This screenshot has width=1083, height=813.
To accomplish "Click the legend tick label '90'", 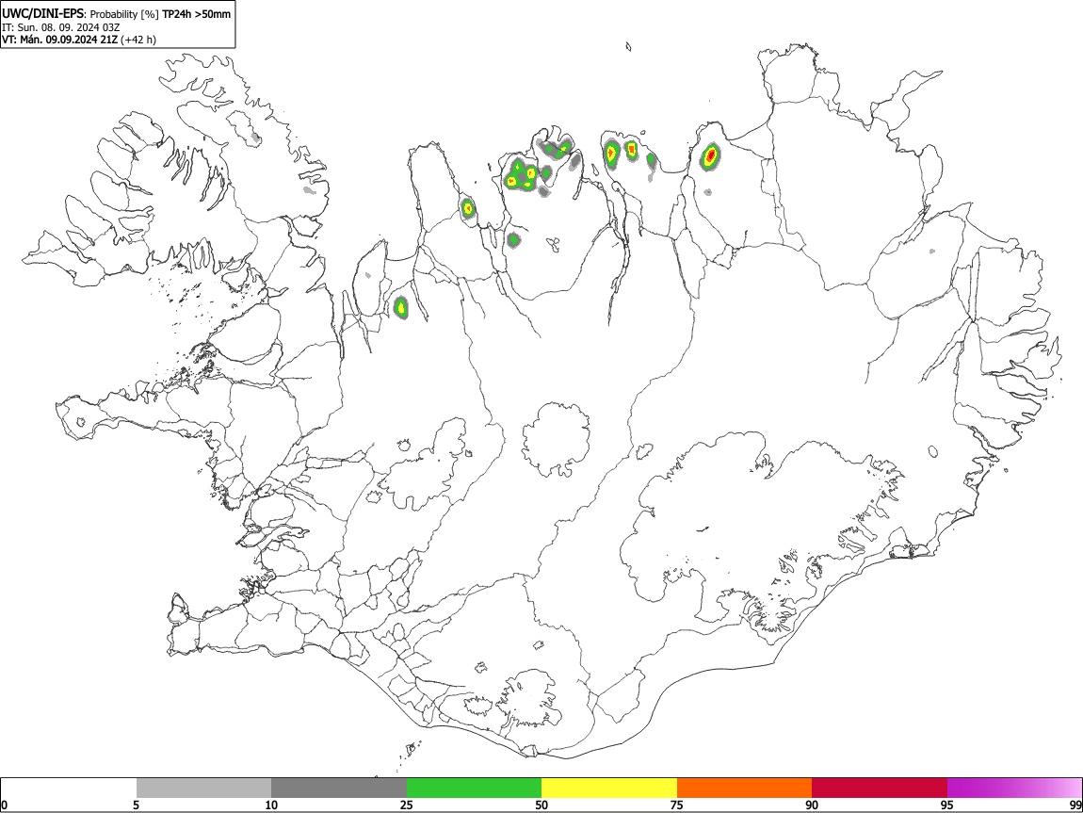I will coord(812,805).
